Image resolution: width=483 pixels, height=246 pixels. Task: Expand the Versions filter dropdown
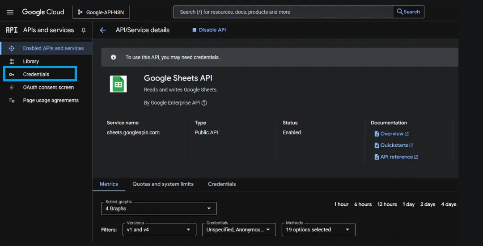[159, 230]
